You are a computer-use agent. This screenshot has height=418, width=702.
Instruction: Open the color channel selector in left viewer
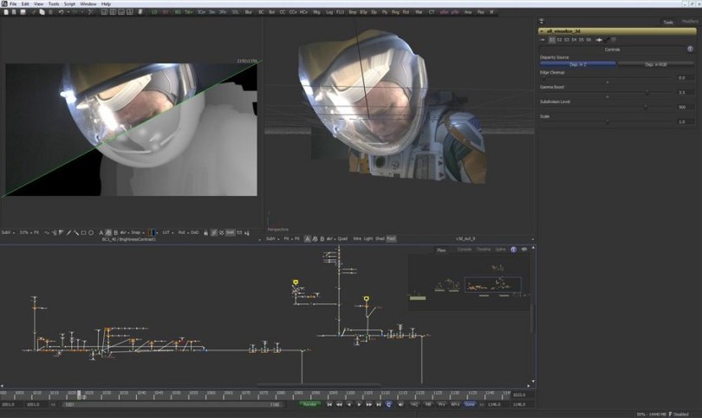[x=153, y=232]
